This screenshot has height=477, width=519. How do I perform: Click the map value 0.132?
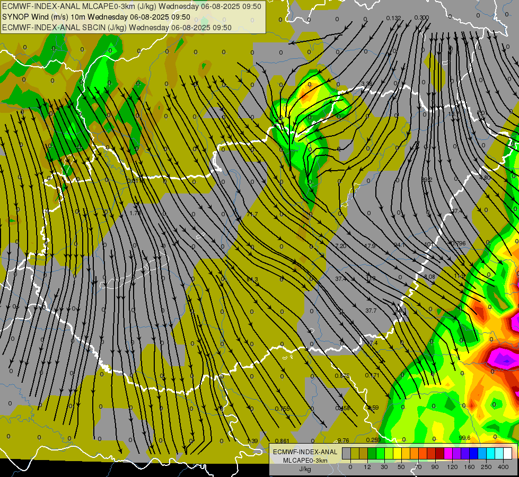(393, 18)
